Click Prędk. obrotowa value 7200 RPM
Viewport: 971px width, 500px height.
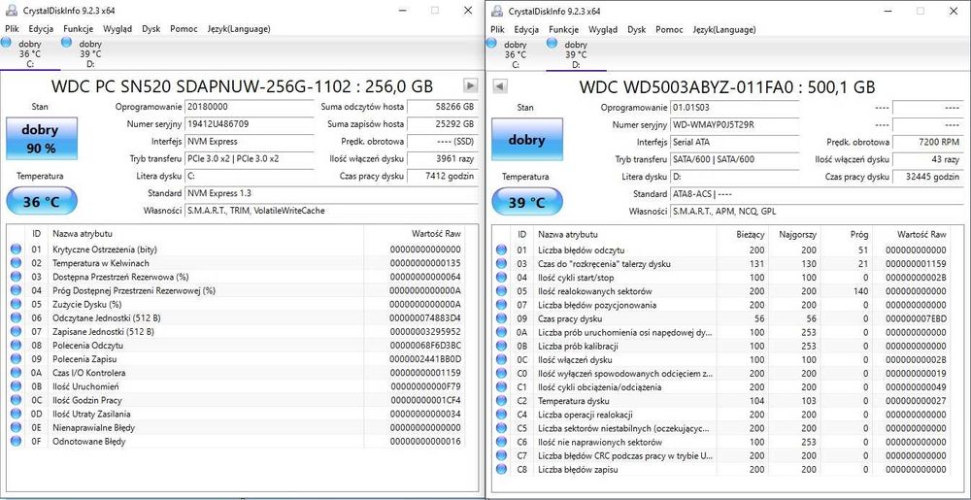tap(927, 142)
